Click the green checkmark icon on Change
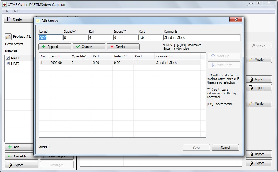 78,47
